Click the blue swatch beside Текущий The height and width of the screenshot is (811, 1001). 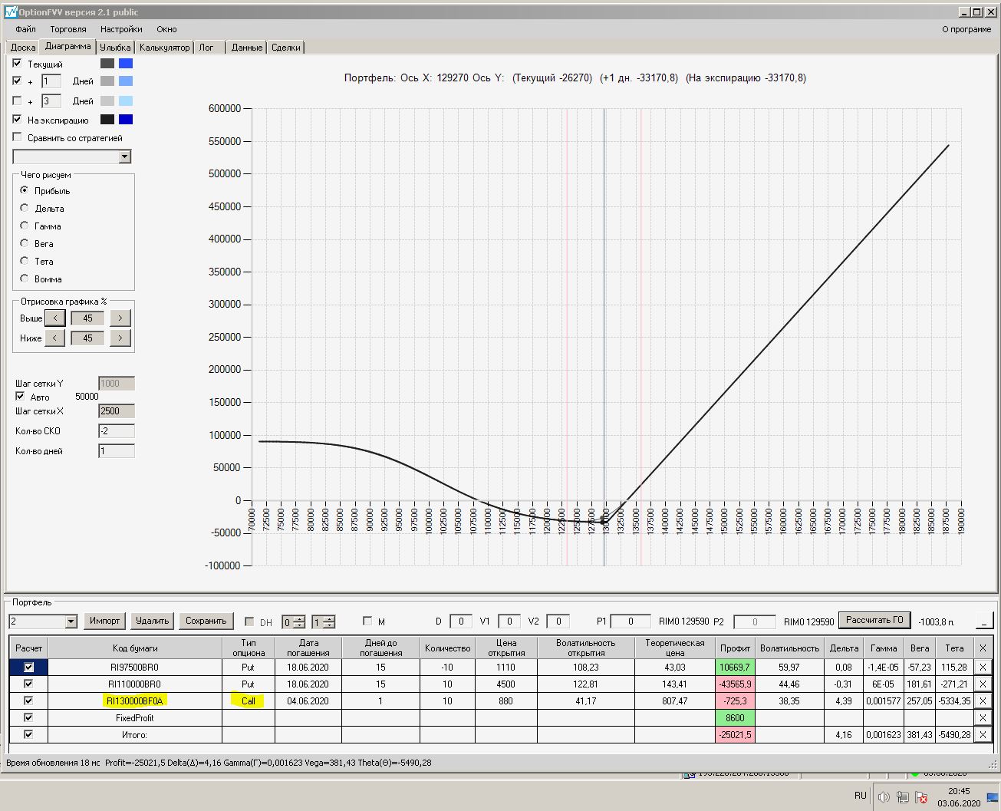[x=126, y=64]
